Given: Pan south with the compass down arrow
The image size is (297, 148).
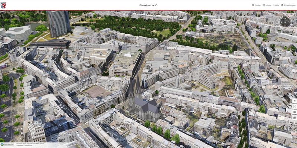Looking at the screenshot, I should click(x=285, y=26).
